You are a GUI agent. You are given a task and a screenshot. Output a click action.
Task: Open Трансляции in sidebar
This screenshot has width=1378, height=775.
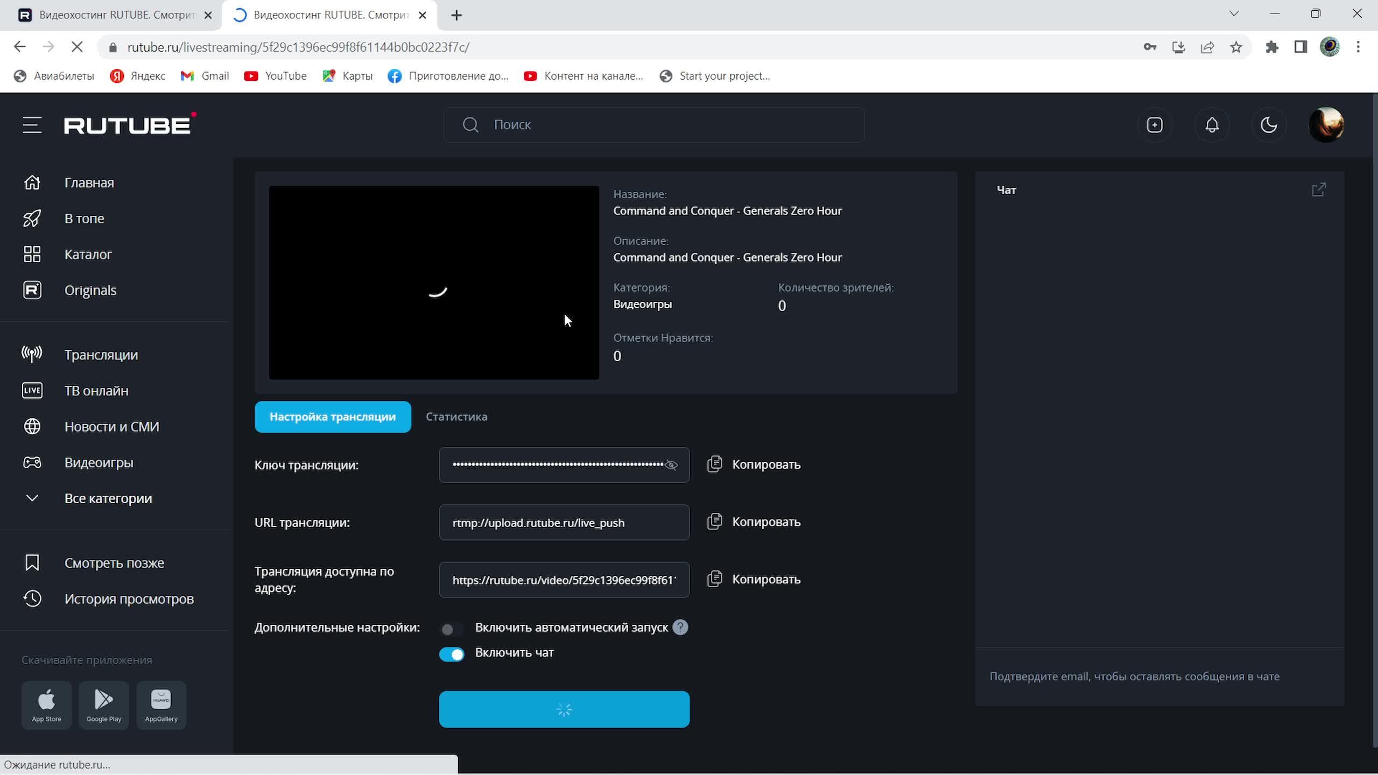[x=101, y=355]
